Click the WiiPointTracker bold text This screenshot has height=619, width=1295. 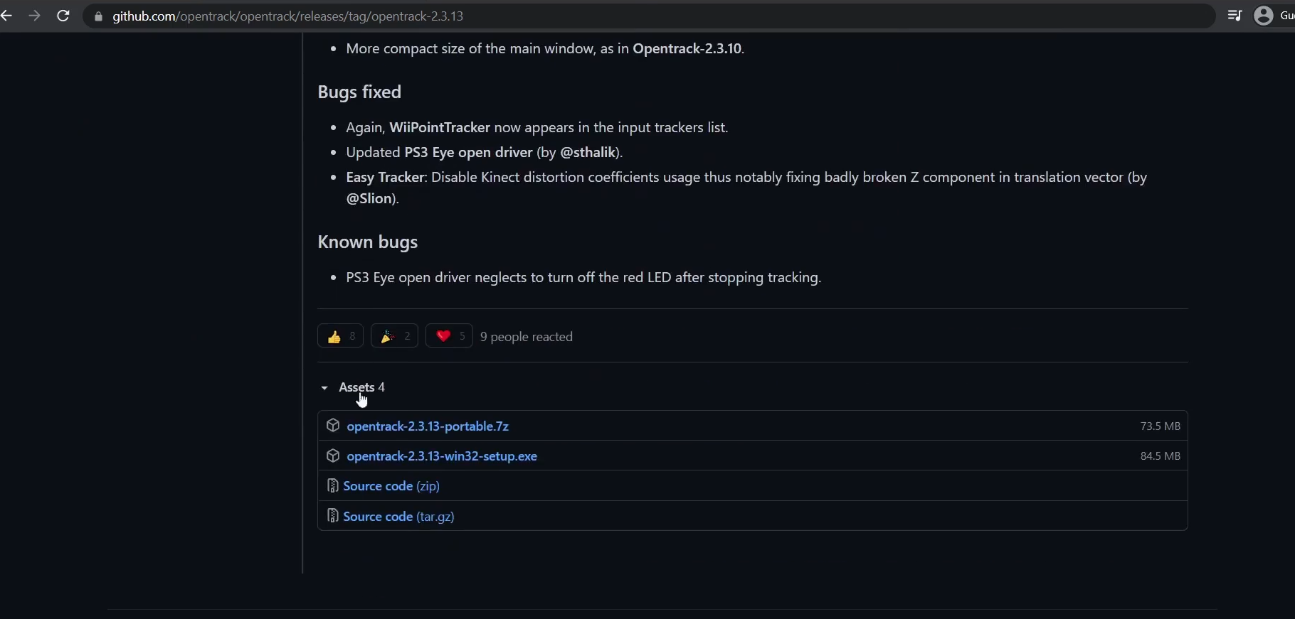tap(440, 128)
